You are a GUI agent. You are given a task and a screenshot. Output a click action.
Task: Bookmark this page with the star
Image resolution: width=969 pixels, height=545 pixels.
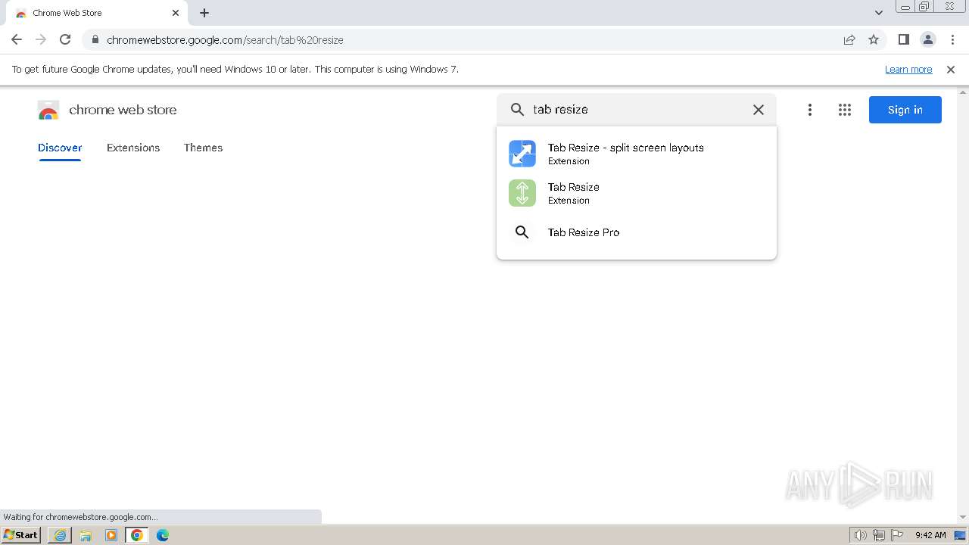point(874,39)
